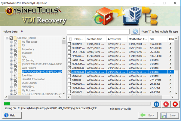Expand the My Pictures tree node
The height and width of the screenshot is (121, 181).
(11, 91)
